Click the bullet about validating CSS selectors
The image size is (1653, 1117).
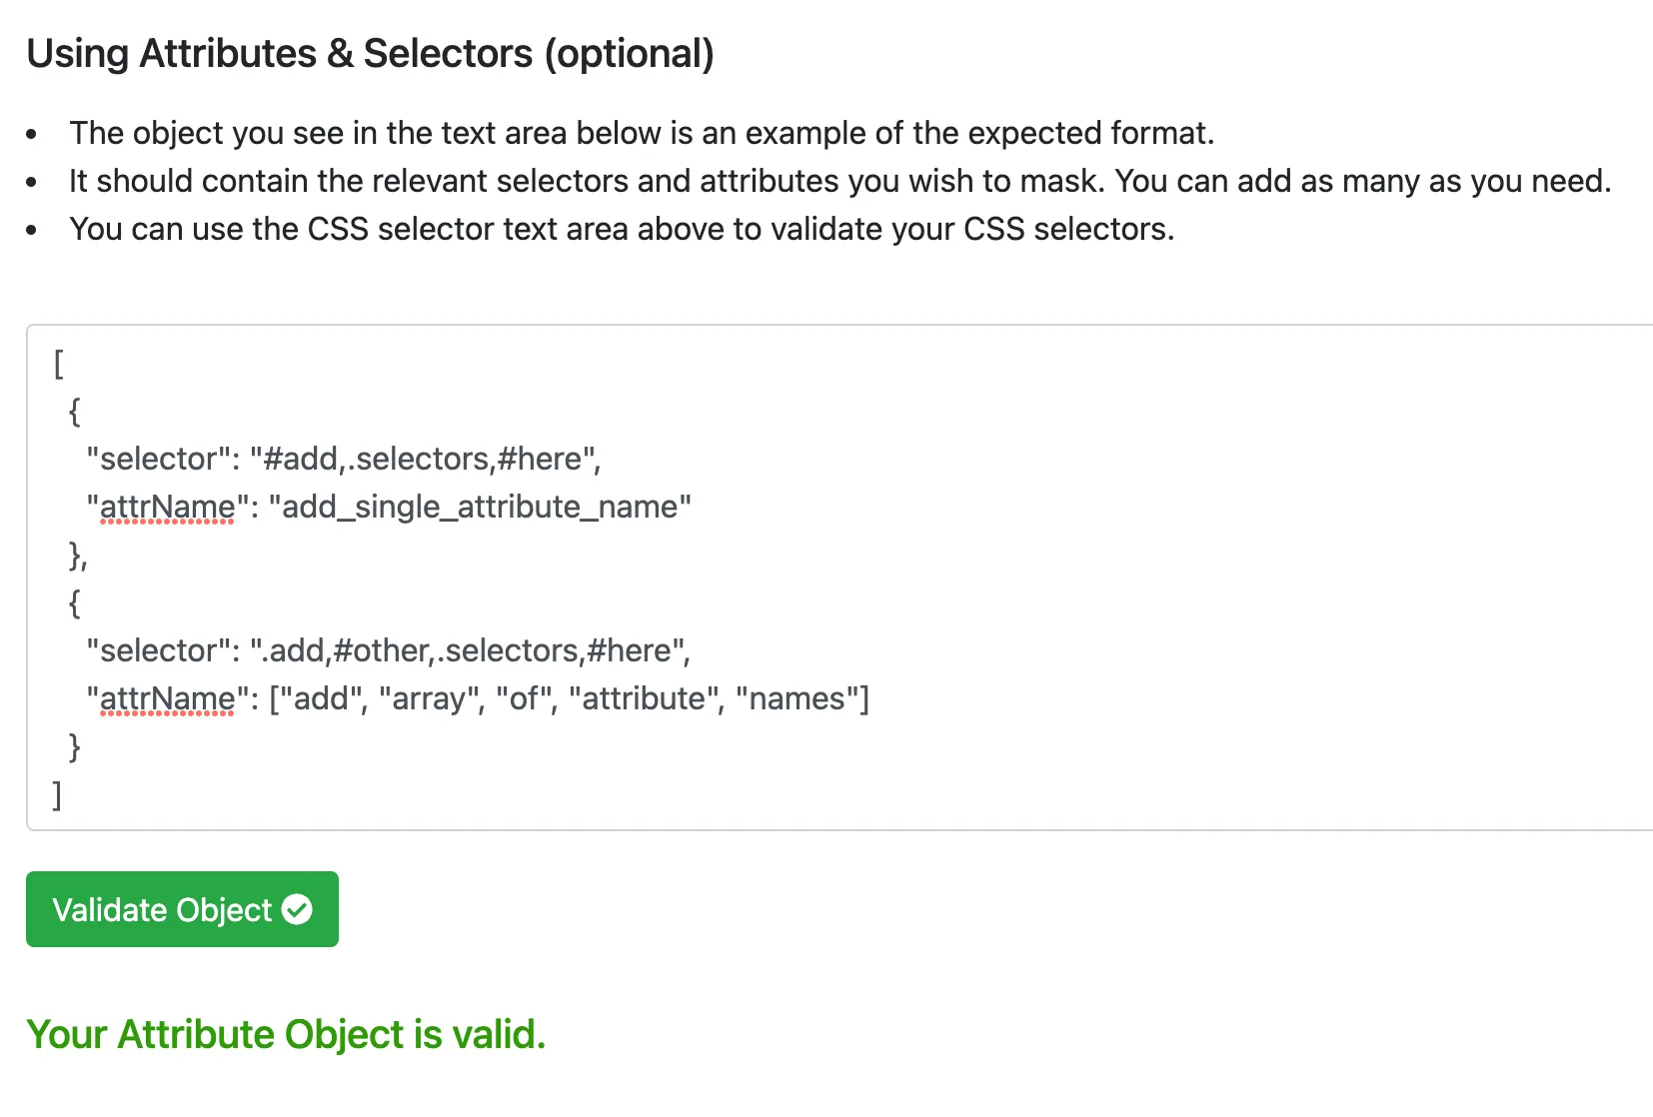[621, 229]
